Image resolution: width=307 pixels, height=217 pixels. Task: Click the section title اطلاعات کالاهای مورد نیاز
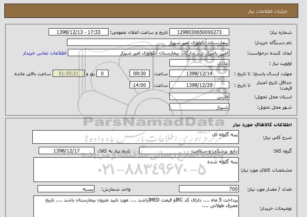coord(262,125)
